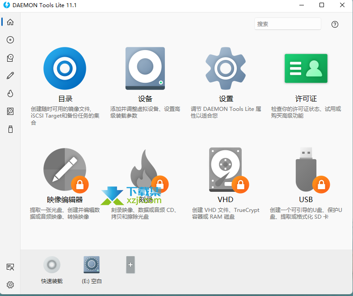Click the USB title label

[306, 199]
